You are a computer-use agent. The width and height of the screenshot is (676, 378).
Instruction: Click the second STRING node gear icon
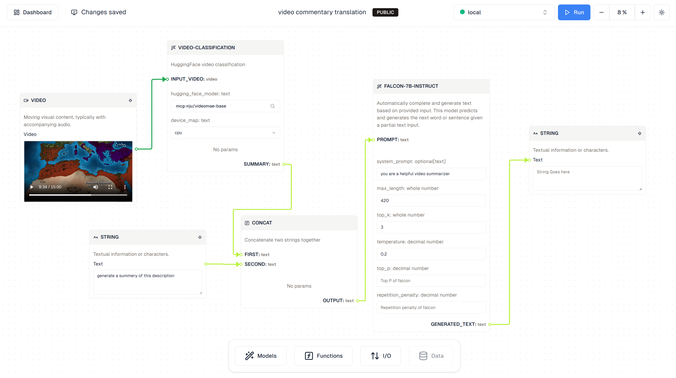[x=640, y=133]
